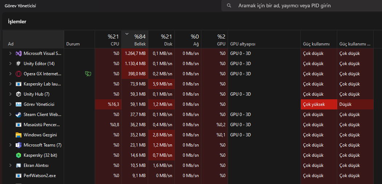Image resolution: width=382 pixels, height=184 pixels.
Task: Click the search magnifier icon
Action: (x=229, y=5)
